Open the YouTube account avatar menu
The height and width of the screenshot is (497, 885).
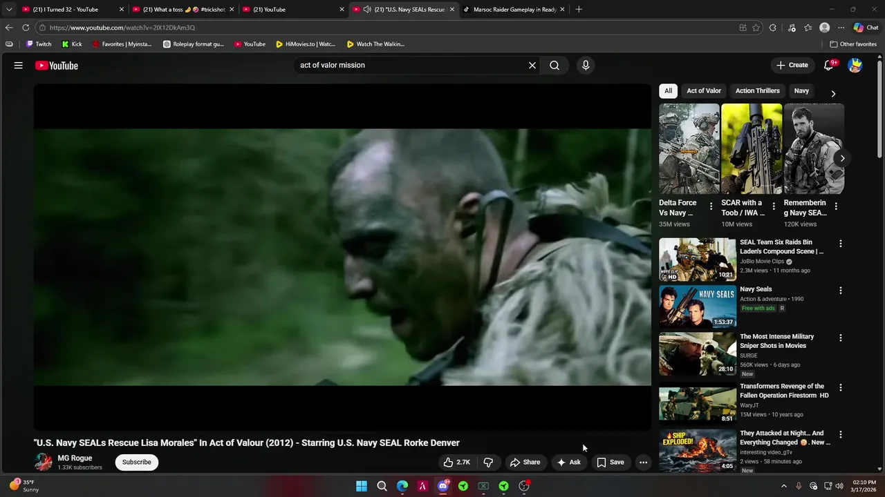[855, 65]
